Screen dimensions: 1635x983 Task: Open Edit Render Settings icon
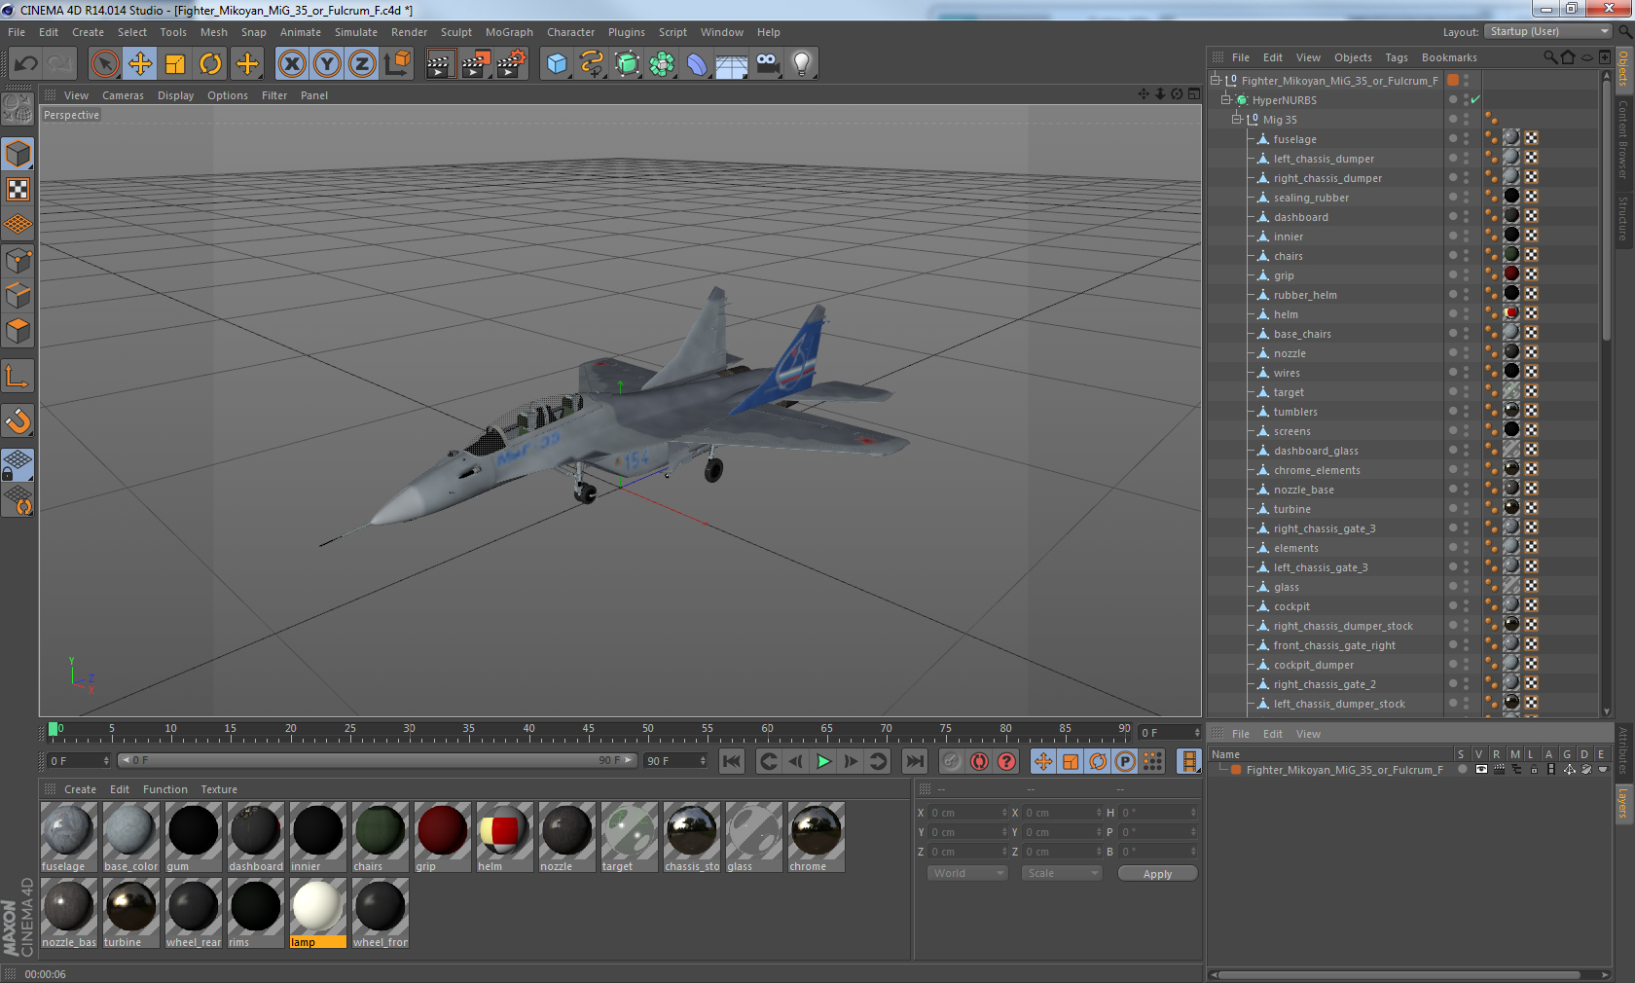click(512, 64)
